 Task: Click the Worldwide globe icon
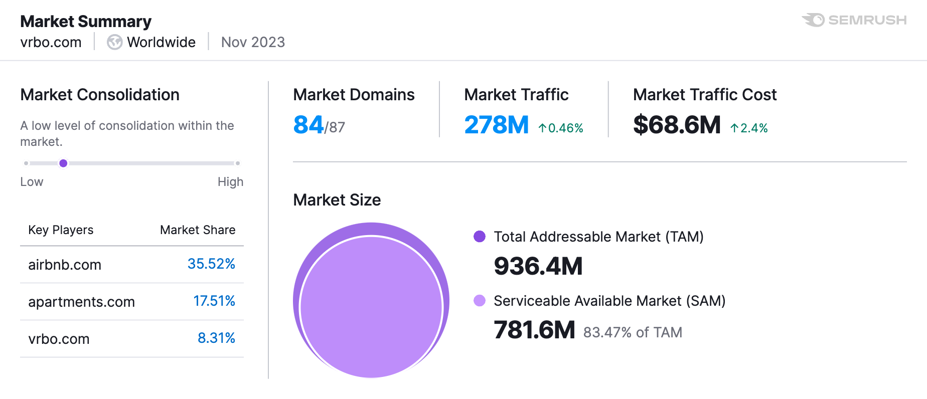pos(114,42)
